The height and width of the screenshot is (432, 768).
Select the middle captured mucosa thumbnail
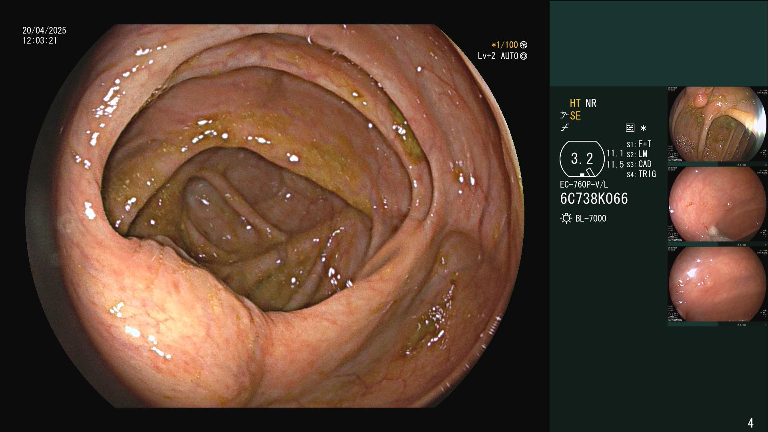click(718, 204)
